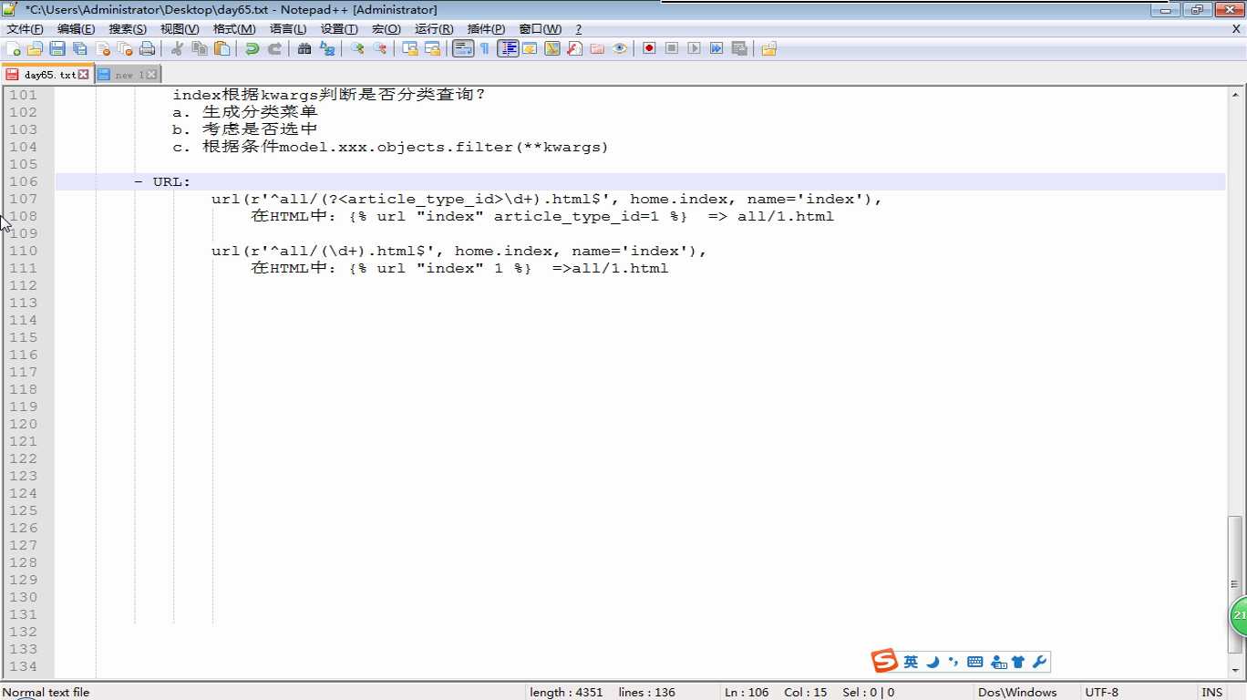Open Find with the binoculars icon
Viewport: 1247px width, 700px height.
pyautogui.click(x=304, y=48)
